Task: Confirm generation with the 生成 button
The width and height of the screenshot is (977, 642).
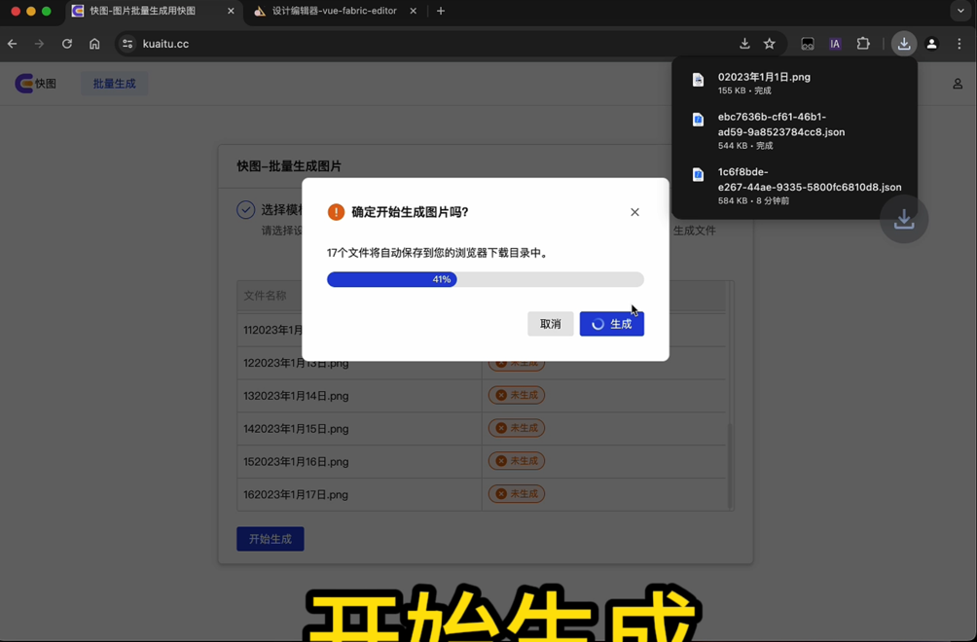Action: (x=611, y=323)
